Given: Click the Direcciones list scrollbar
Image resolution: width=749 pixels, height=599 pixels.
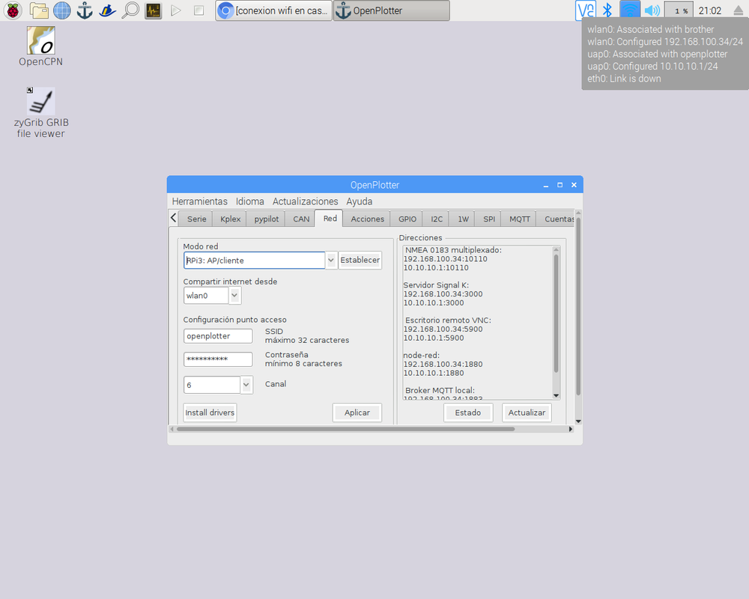Looking at the screenshot, I should click(556, 314).
